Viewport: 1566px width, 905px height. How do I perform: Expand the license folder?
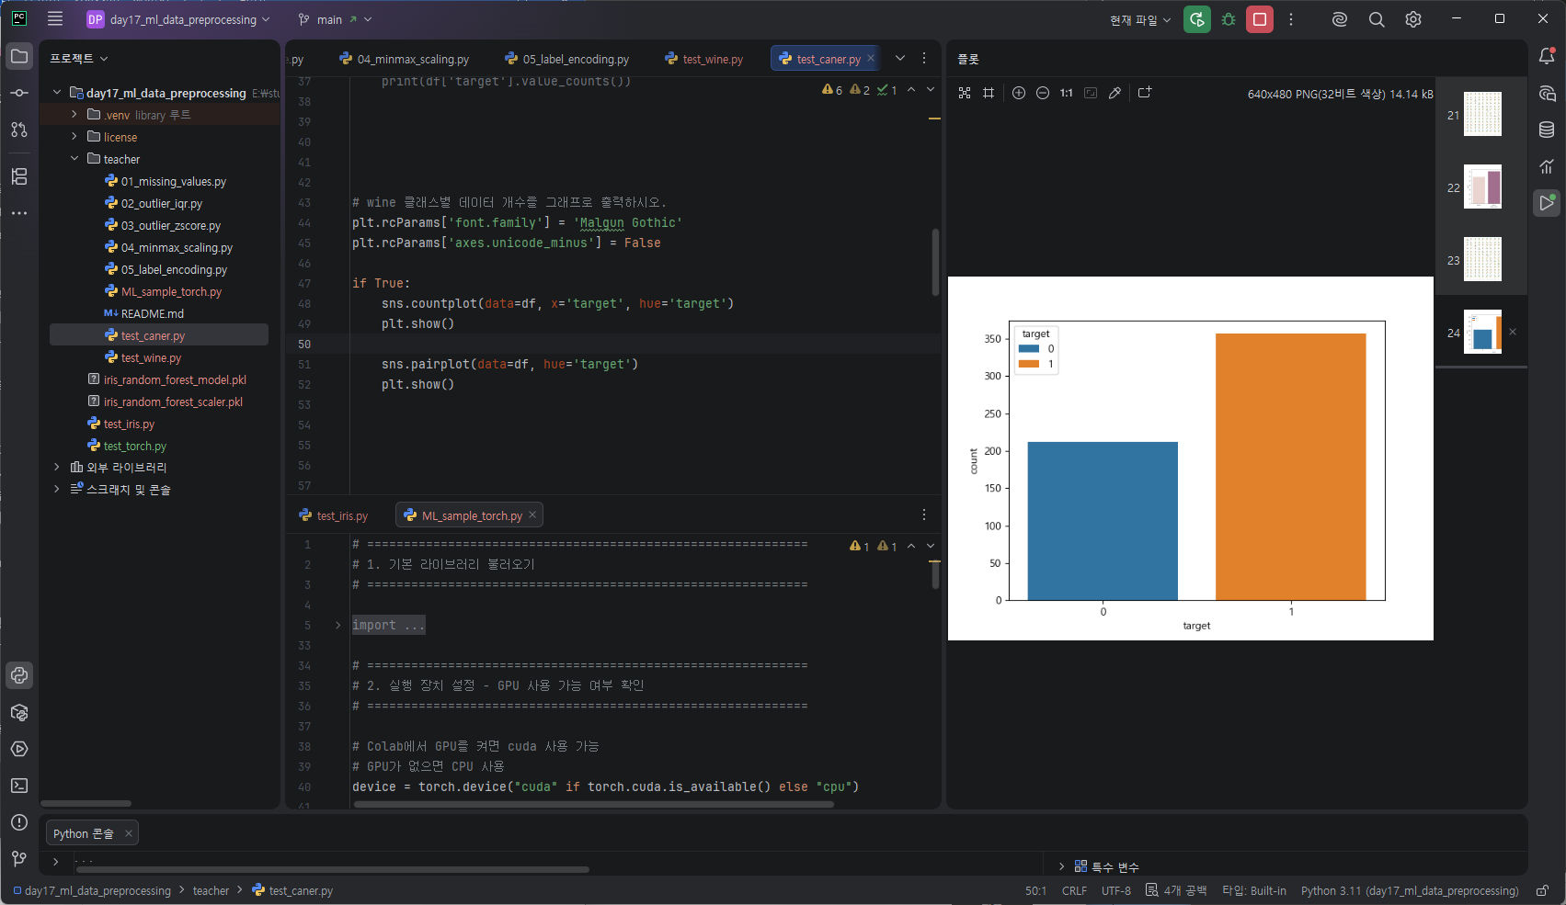pos(74,137)
